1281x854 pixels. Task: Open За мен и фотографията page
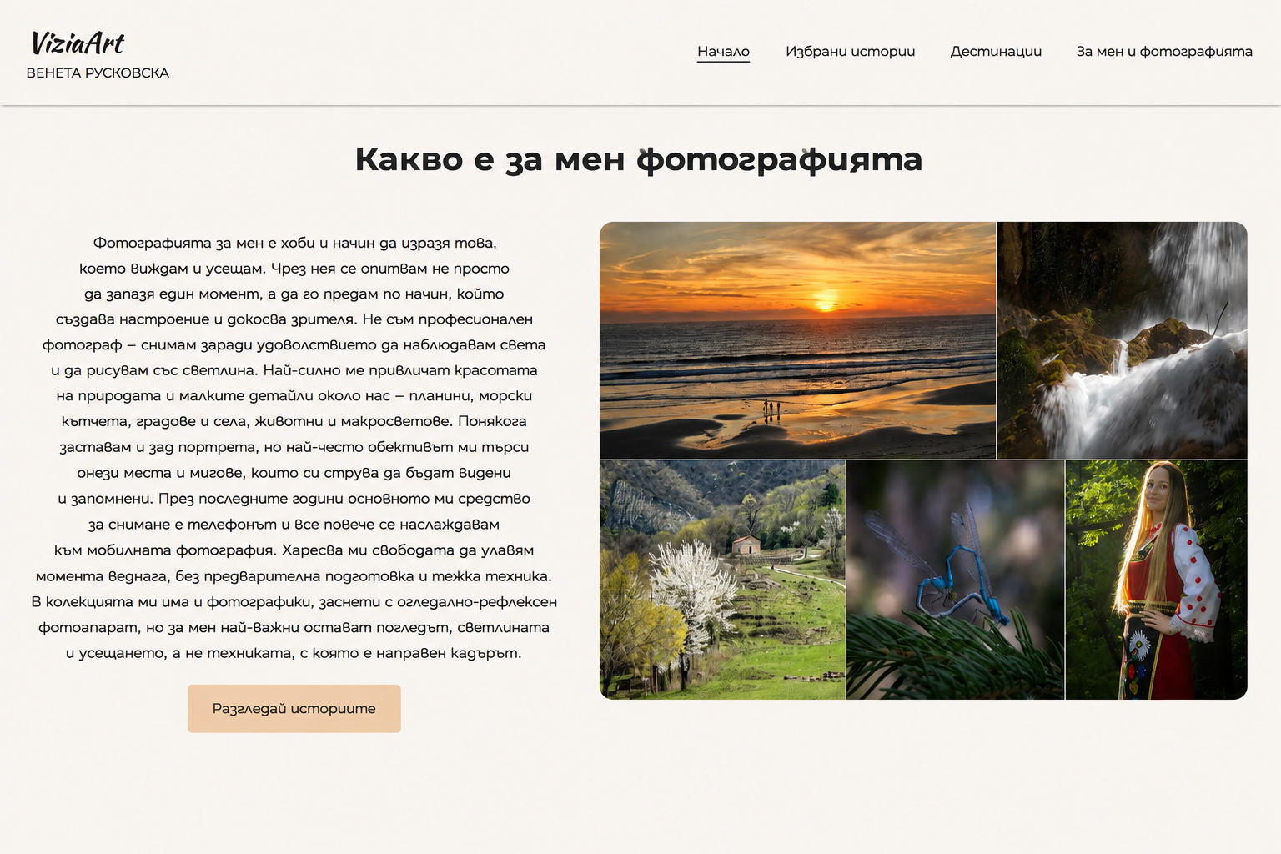click(x=1164, y=52)
